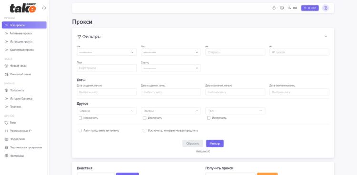
Task: Click the Take Proxy logo
Action: (23, 8)
